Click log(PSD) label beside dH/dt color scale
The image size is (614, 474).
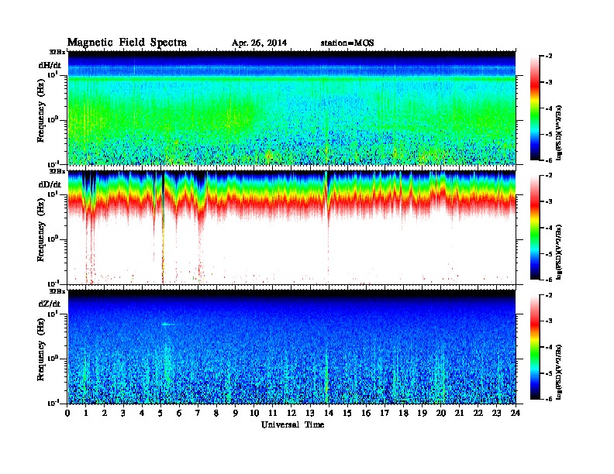(559, 132)
